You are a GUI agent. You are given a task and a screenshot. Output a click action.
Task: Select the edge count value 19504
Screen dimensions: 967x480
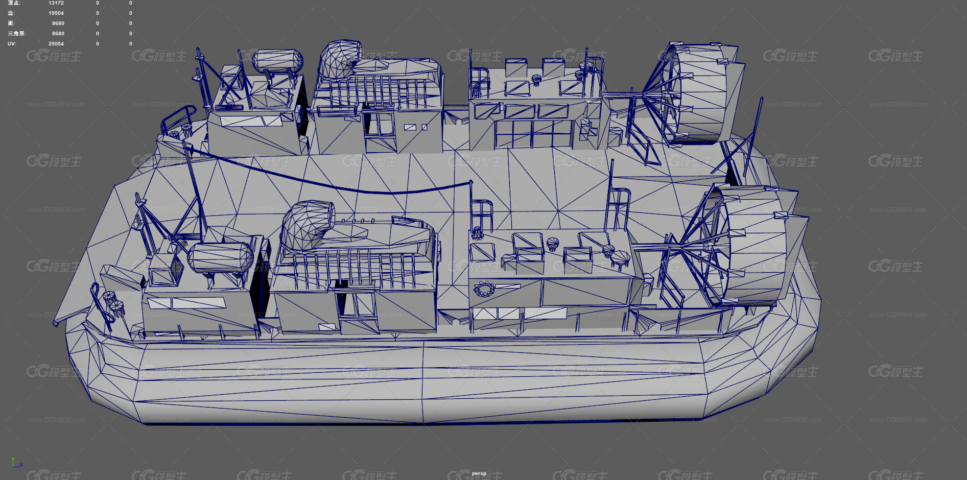(x=56, y=13)
